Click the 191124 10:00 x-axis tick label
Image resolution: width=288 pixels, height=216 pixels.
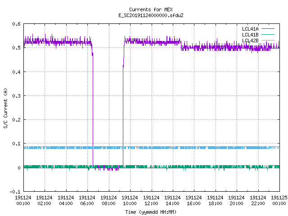point(130,200)
